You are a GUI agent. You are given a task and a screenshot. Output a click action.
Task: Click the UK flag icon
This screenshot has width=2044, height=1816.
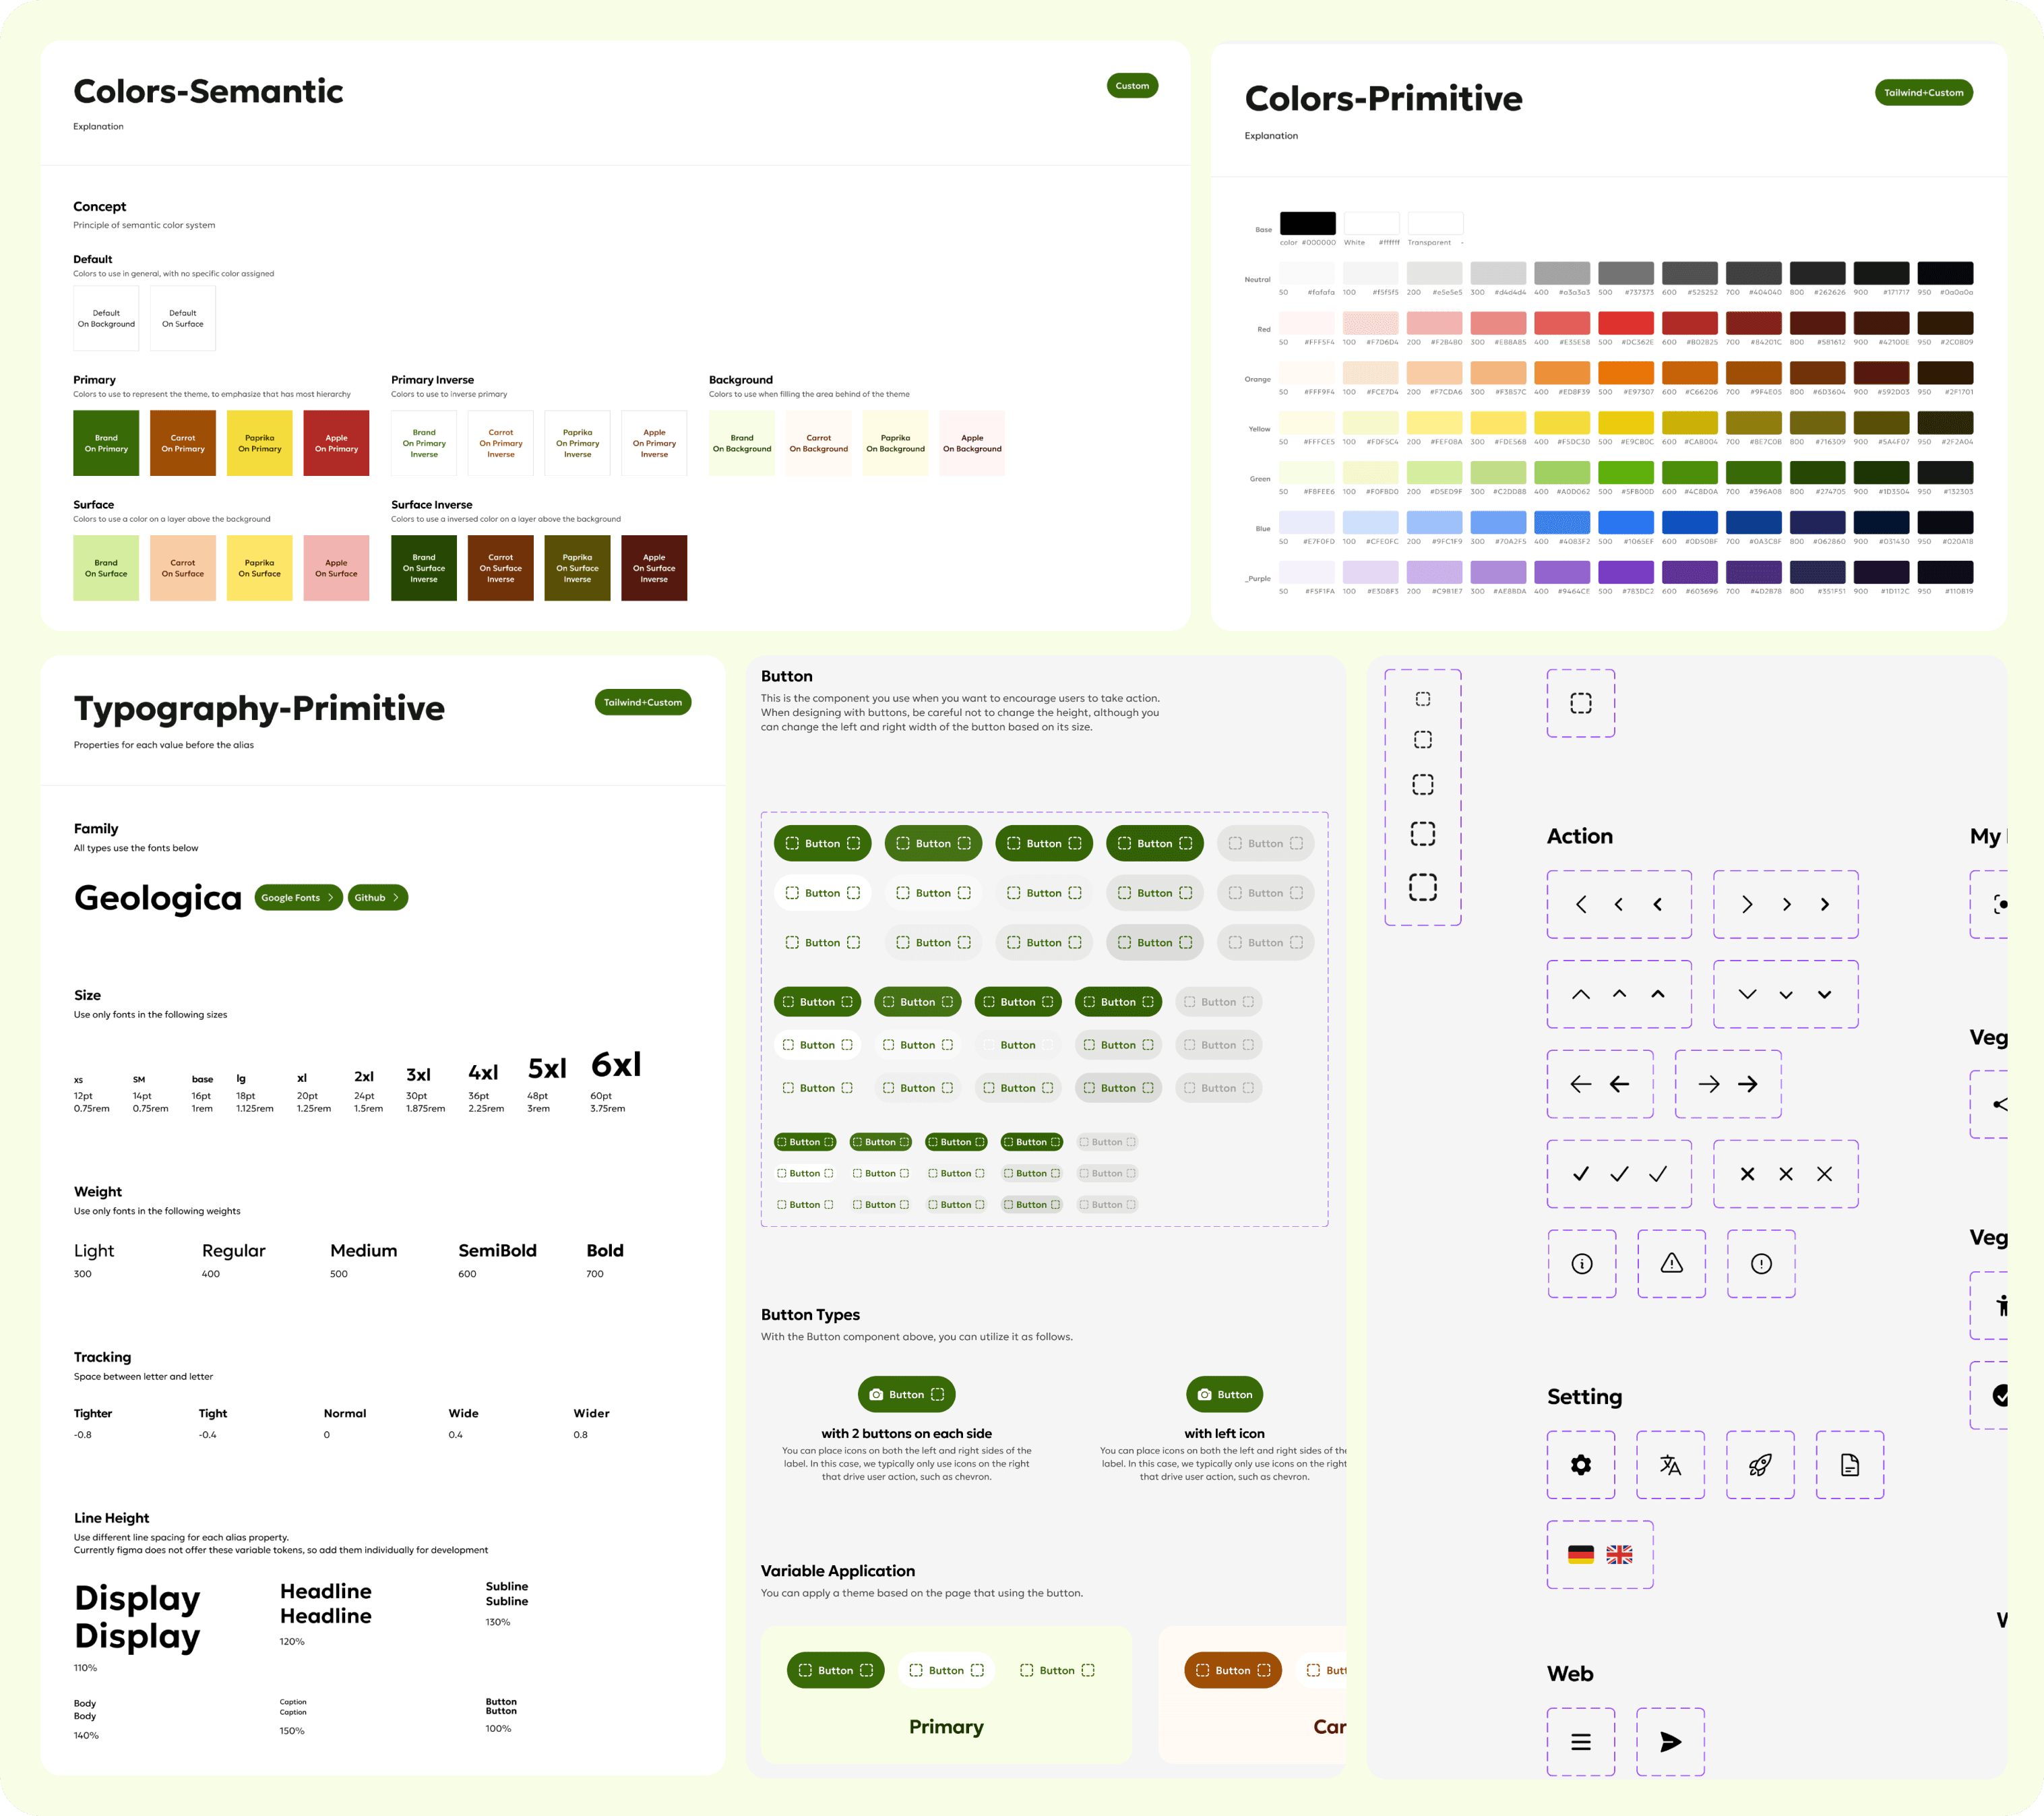(x=1619, y=1554)
